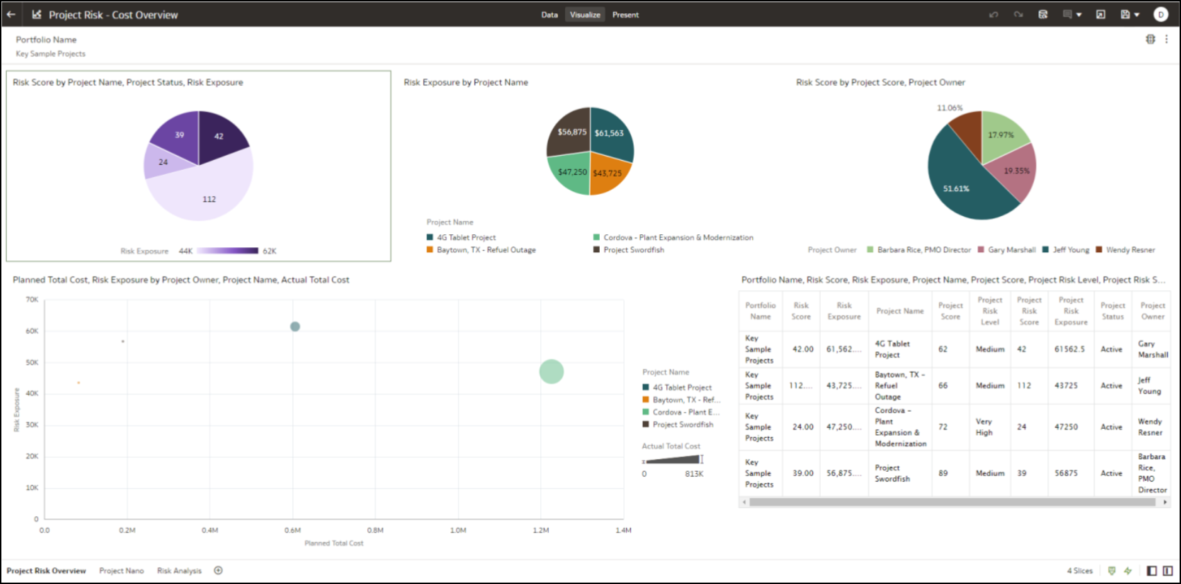
Task: Expand the notes dropdown arrow
Action: click(x=1079, y=15)
